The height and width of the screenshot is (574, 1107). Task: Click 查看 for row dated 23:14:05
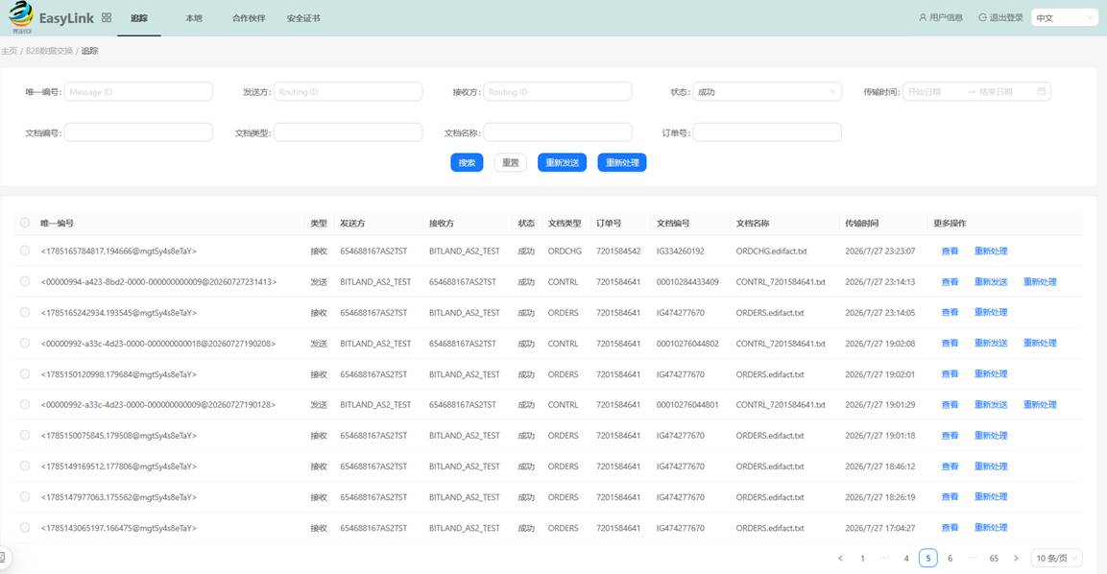tap(950, 312)
